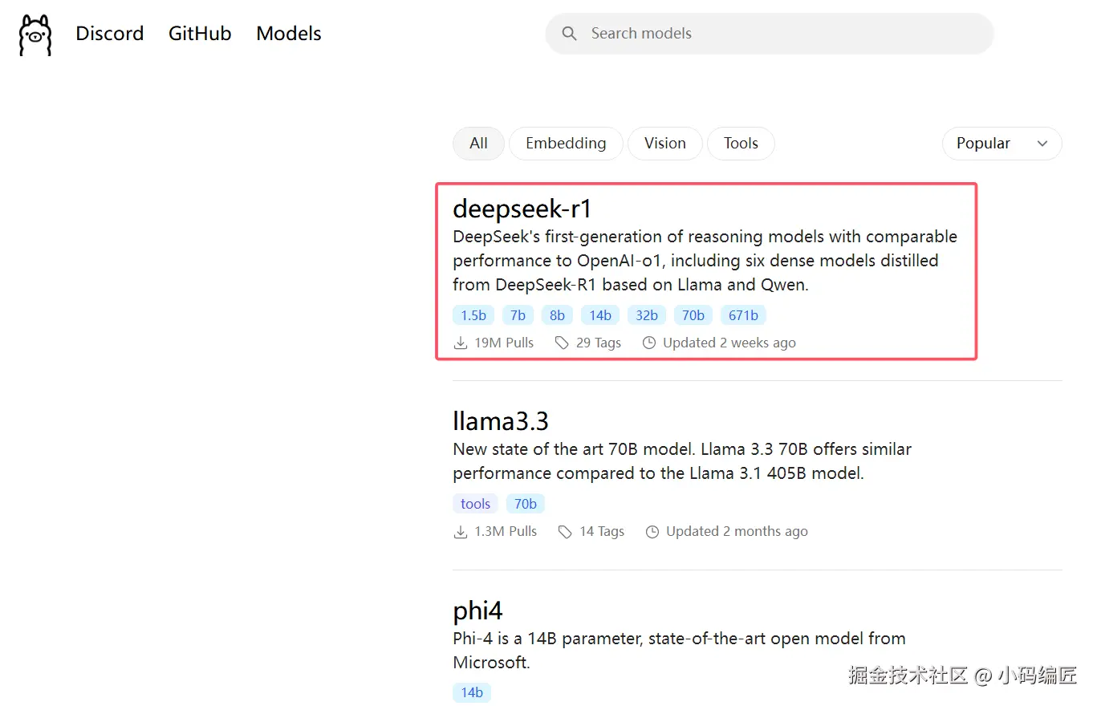This screenshot has height=706, width=1097.
Task: Click the download icon beside 19M Pulls
Action: pos(461,343)
